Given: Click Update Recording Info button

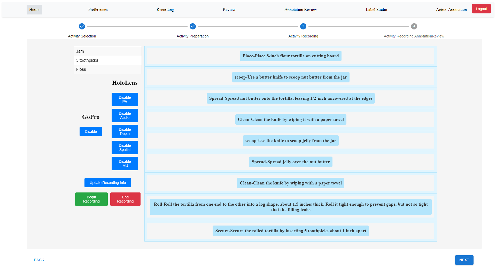Looking at the screenshot, I should tap(107, 183).
